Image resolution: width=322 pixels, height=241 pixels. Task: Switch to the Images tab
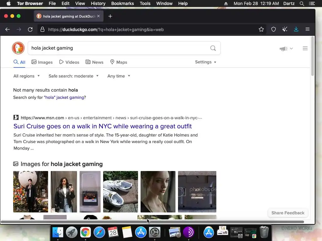(42, 62)
